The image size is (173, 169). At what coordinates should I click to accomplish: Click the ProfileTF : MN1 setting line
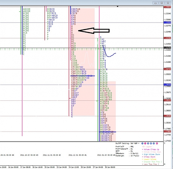(x=125, y=147)
